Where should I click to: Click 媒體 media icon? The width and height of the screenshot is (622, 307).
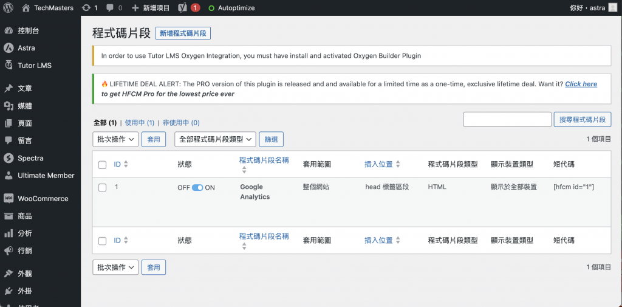pyautogui.click(x=9, y=106)
